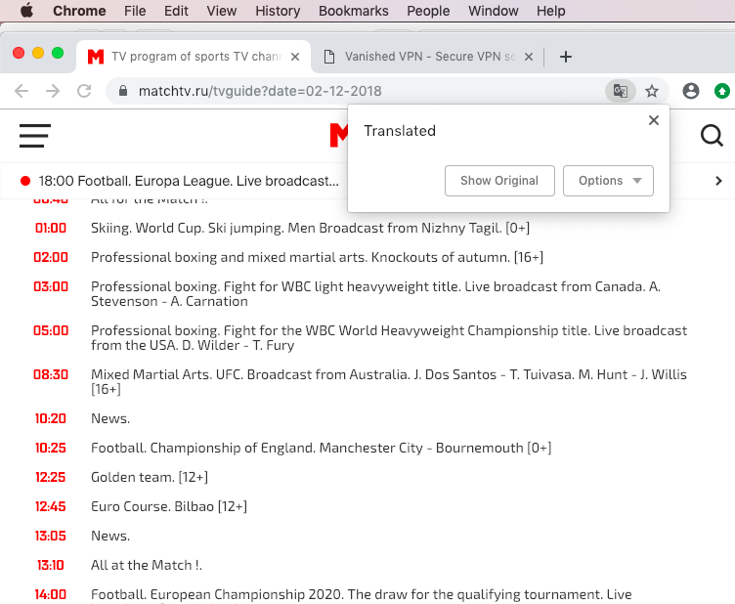The image size is (735, 604).
Task: Click the red Match TV logo
Action: coord(339,136)
